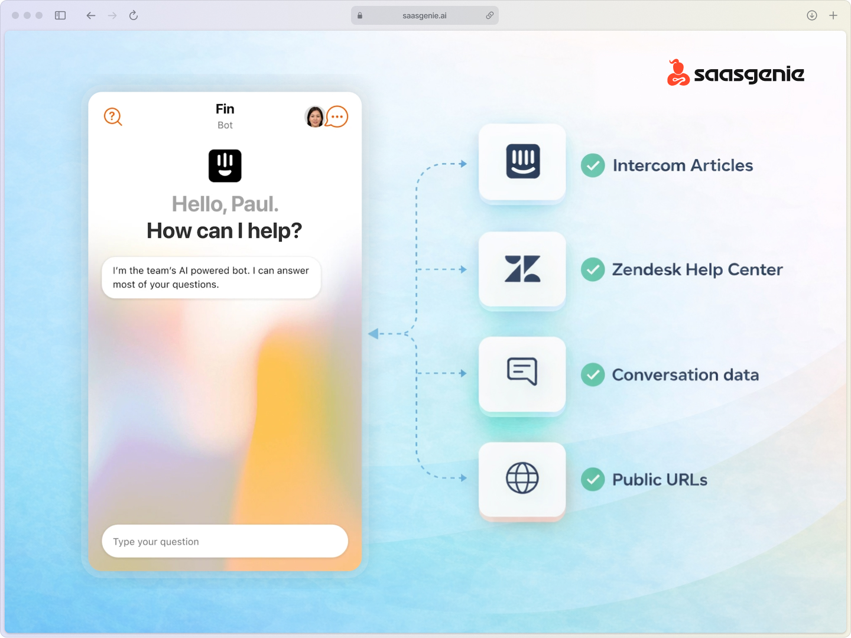Screen dimensions: 851x638
Task: Click the lock icon in the address bar
Action: coord(360,15)
